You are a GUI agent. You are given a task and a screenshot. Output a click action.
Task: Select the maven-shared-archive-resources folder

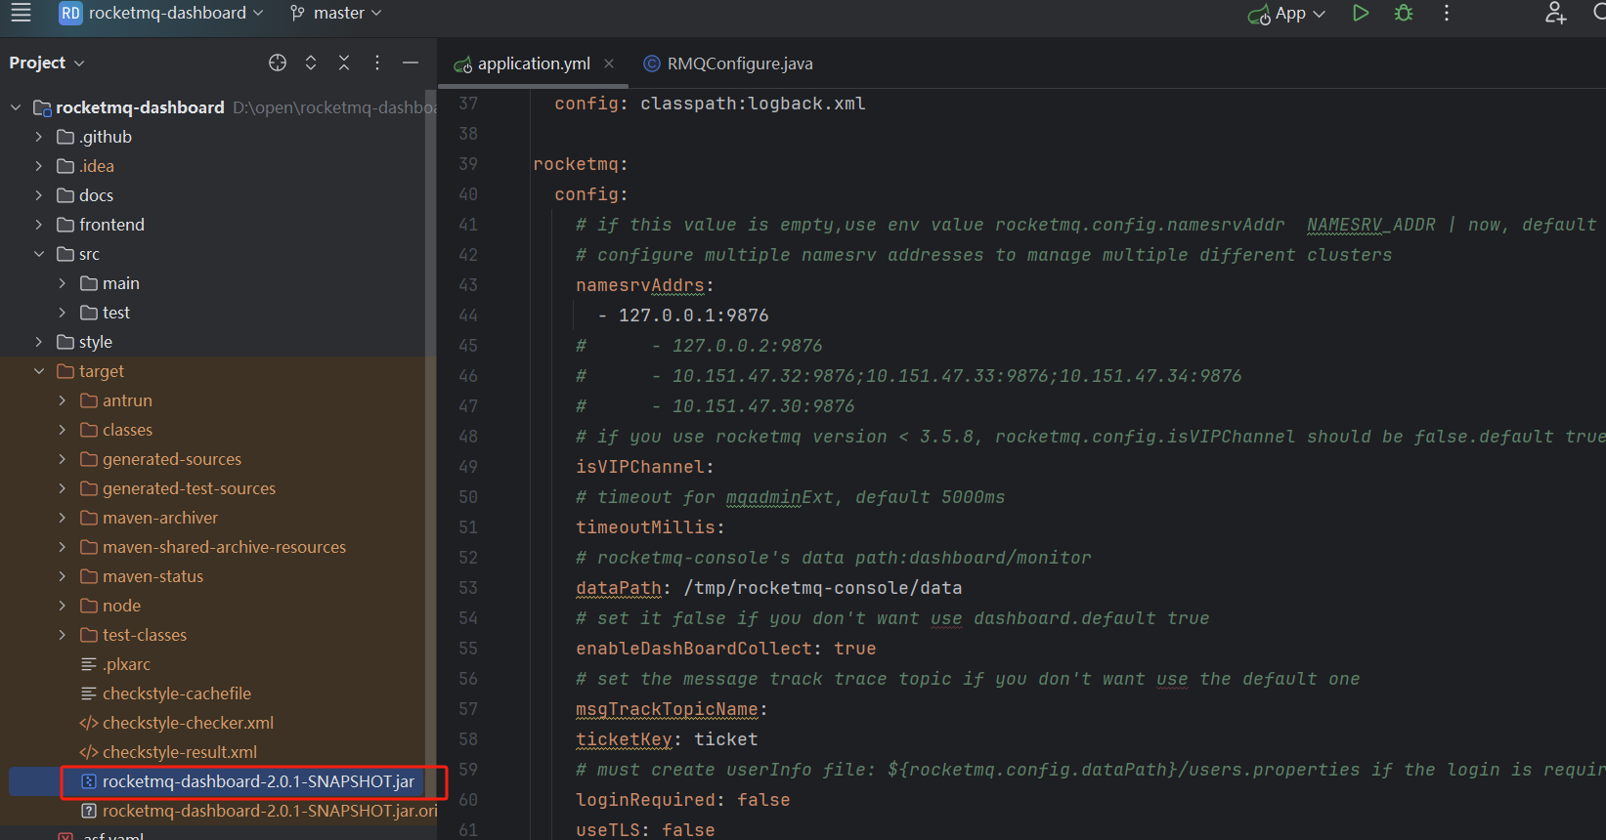[x=224, y=547]
